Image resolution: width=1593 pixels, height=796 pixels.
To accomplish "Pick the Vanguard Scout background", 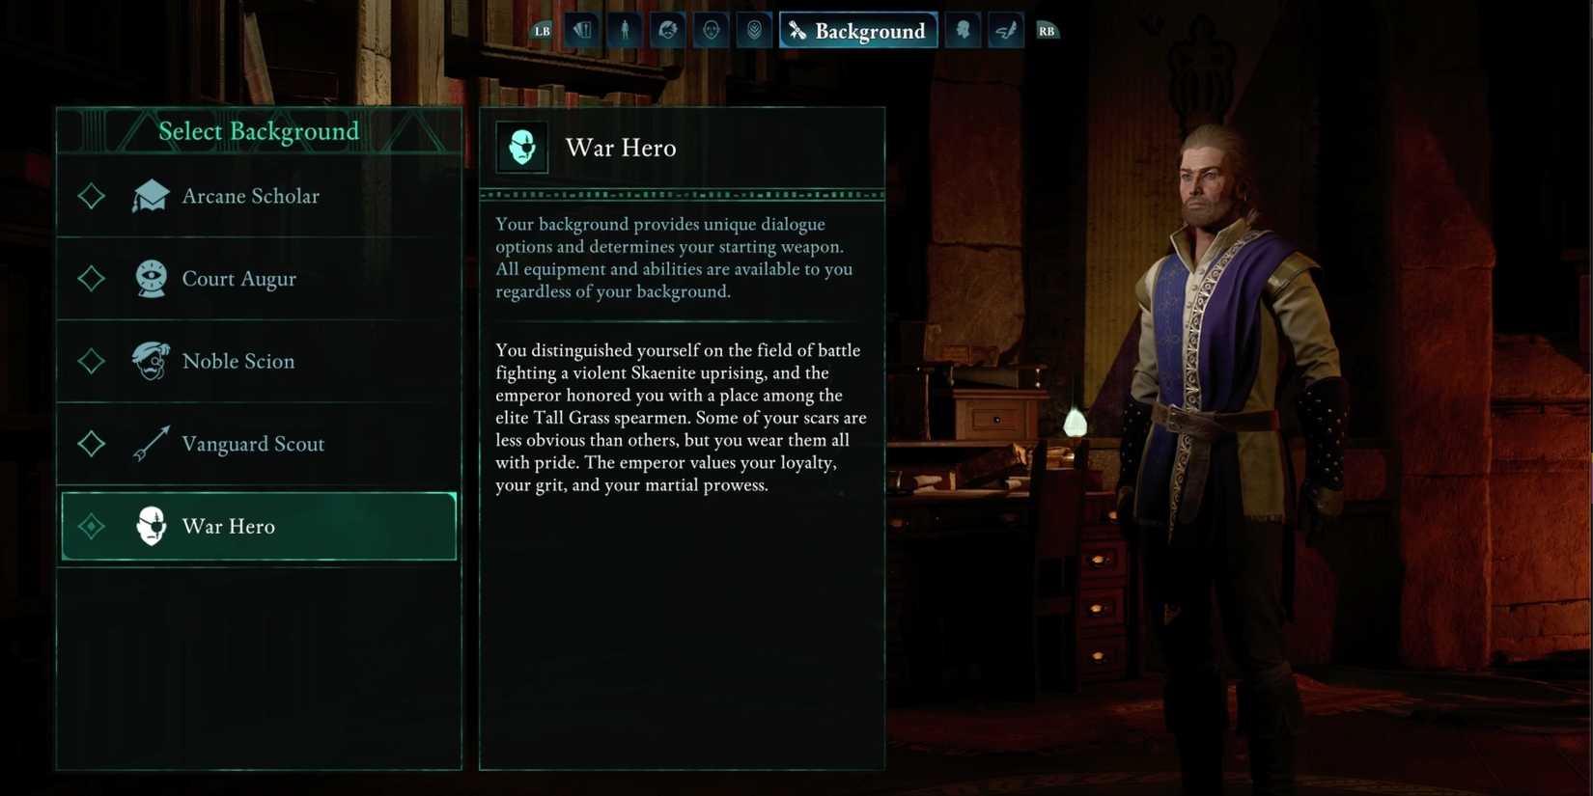I will coord(259,444).
